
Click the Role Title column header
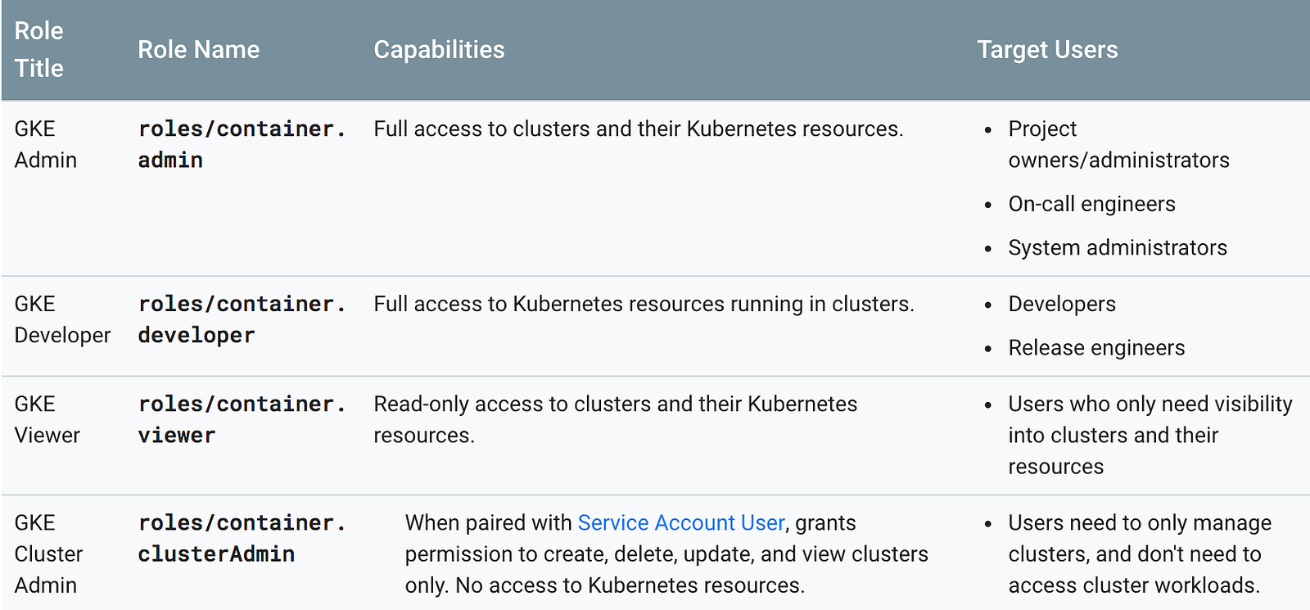39,49
